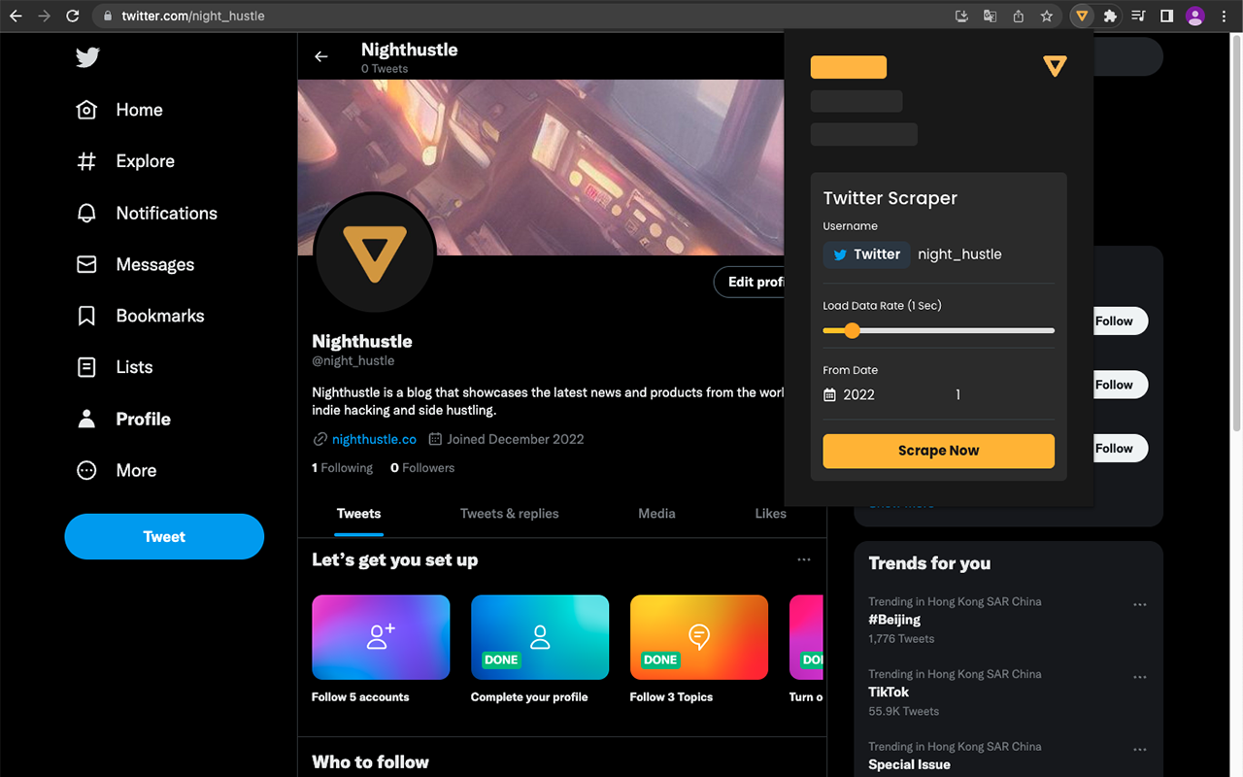1243x777 pixels.
Task: Go to Bookmarks in sidebar
Action: [140, 316]
